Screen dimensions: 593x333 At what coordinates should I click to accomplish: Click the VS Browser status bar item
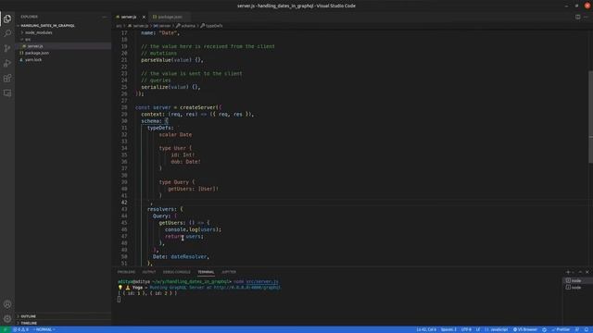[525, 329]
